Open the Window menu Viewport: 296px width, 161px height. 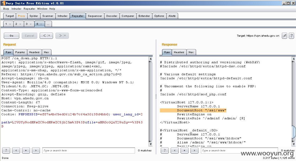coord(42,9)
